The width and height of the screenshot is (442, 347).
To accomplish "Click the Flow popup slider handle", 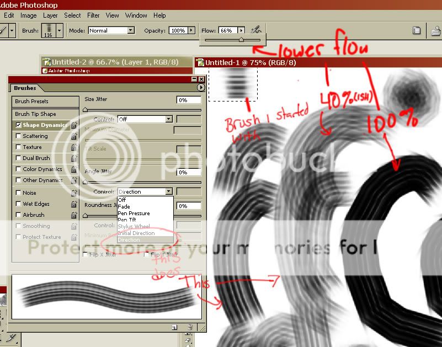I will click(241, 40).
